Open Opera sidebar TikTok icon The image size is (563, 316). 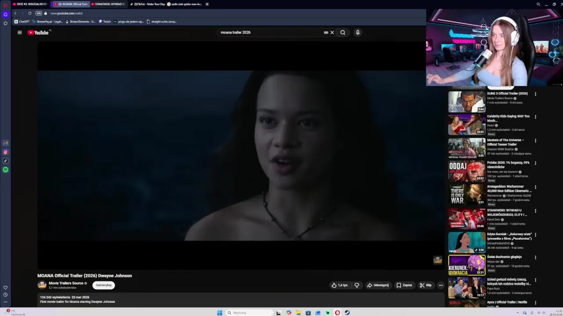coord(5,161)
